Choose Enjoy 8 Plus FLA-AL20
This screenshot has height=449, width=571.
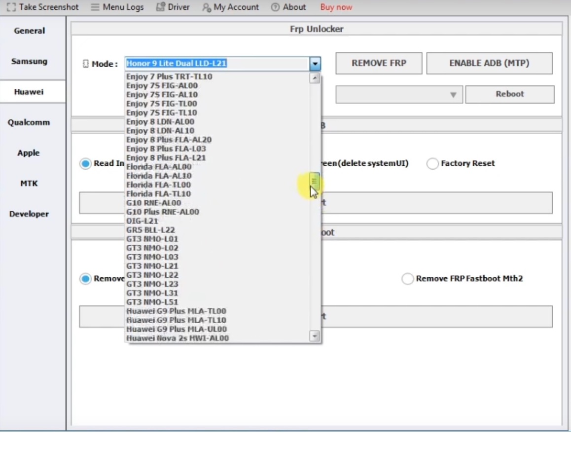pyautogui.click(x=217, y=140)
